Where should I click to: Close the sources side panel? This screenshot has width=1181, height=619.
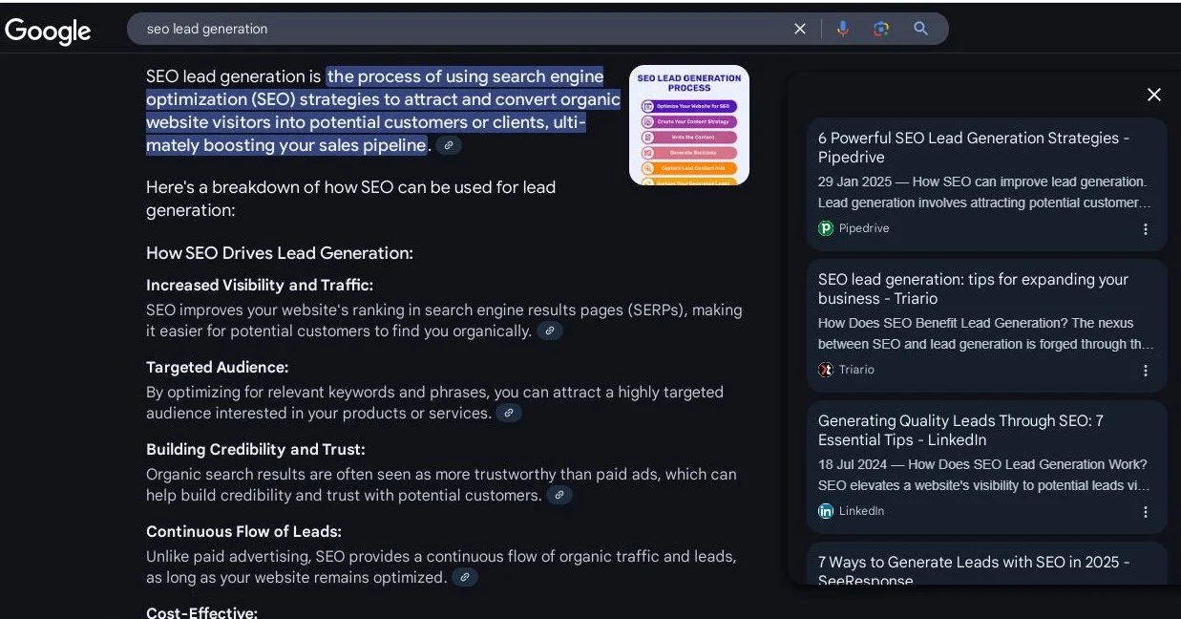tap(1154, 95)
